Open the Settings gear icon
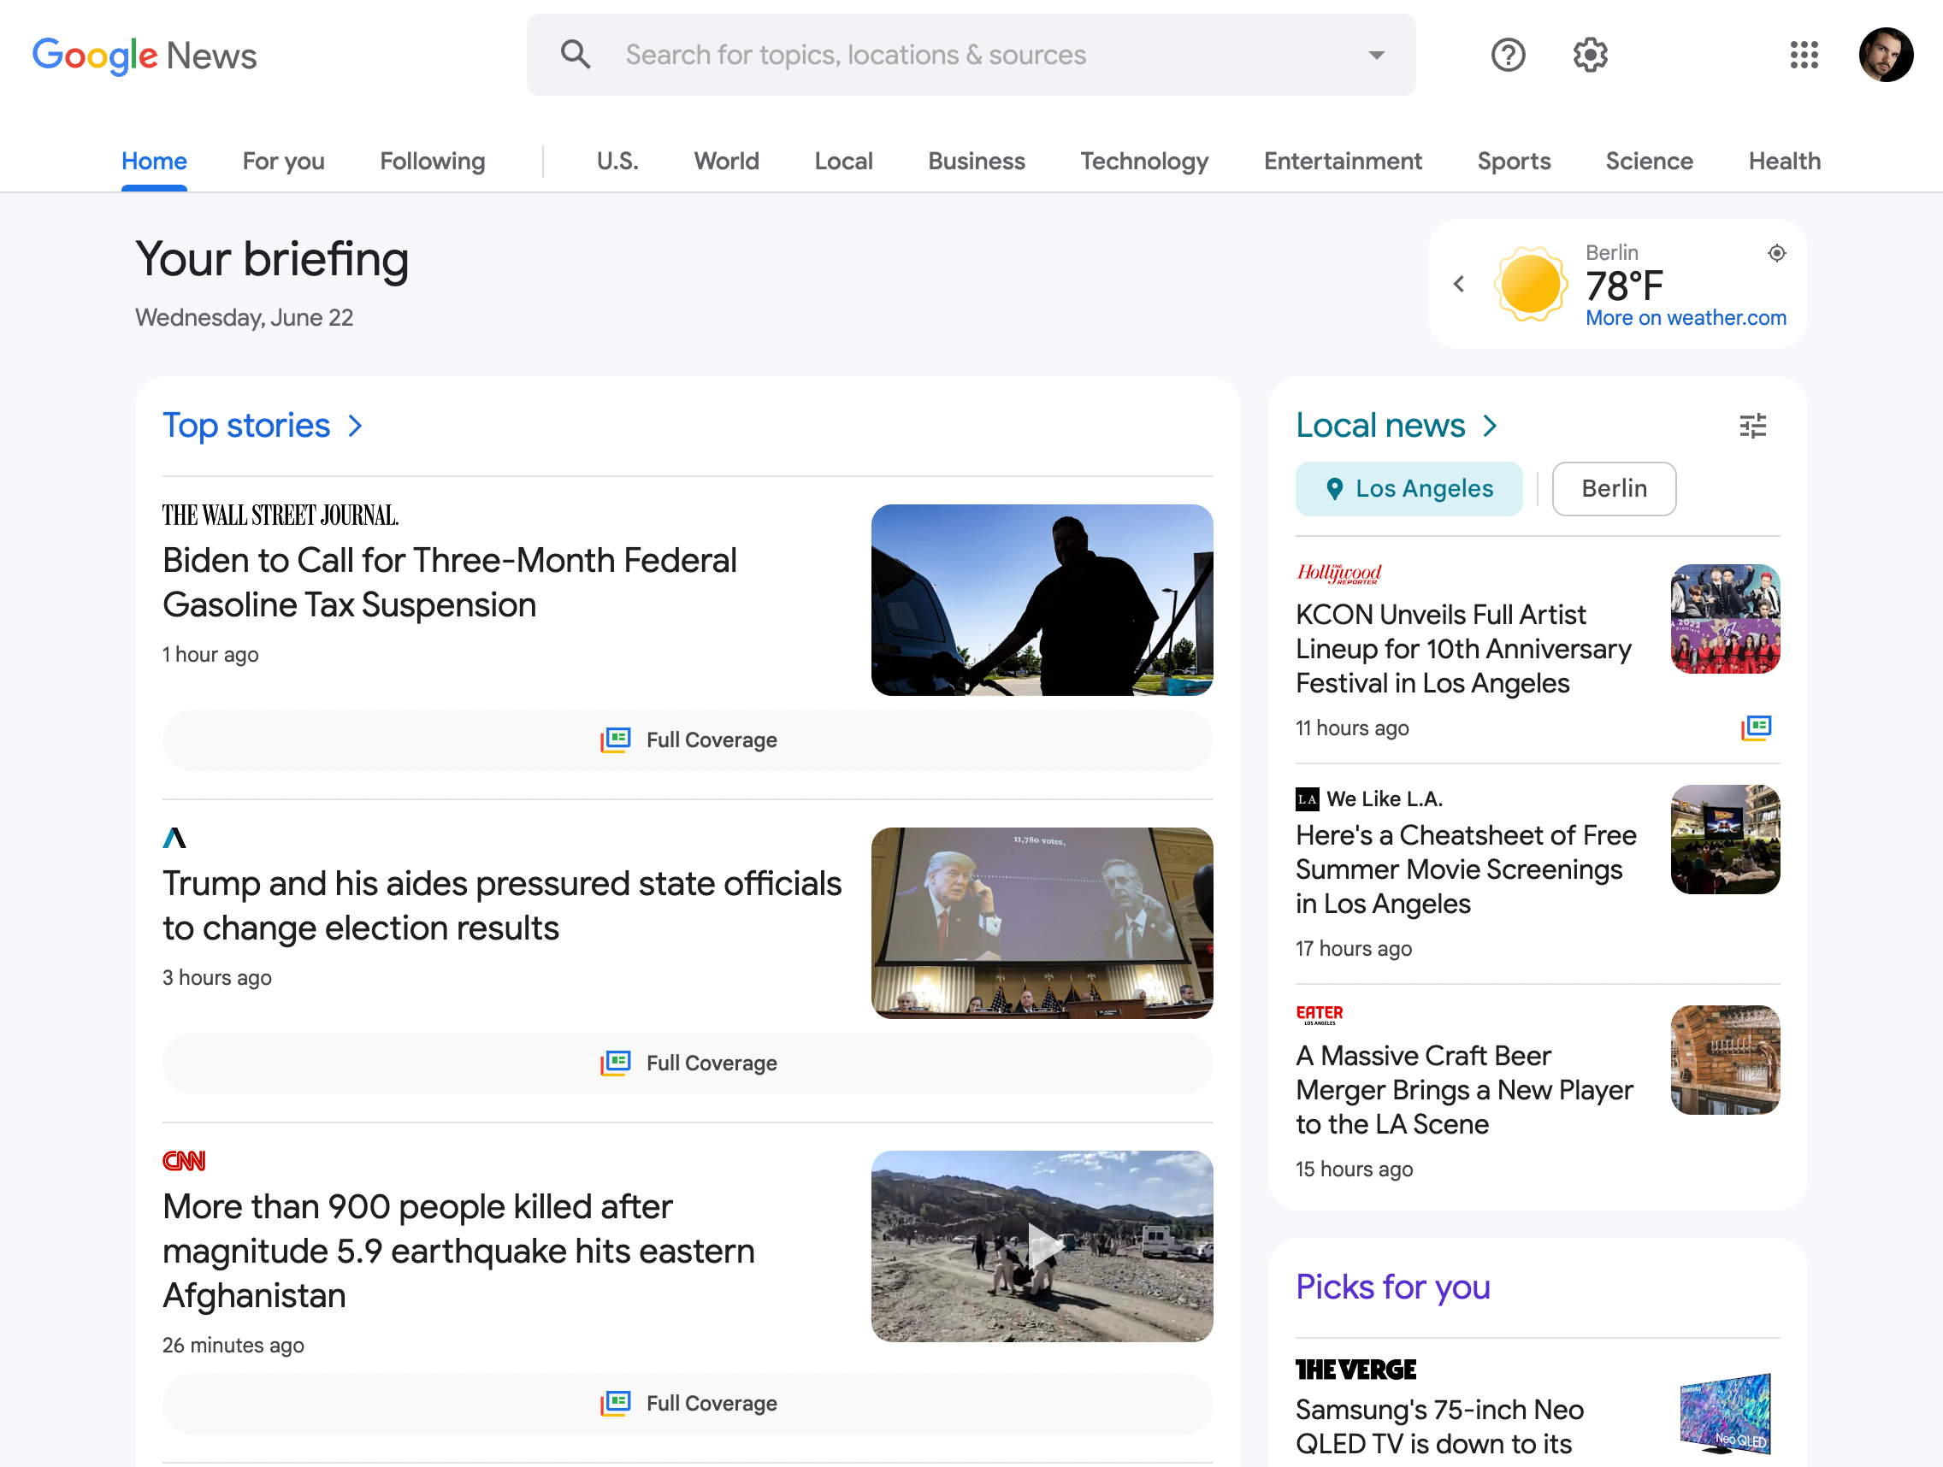Screen dimensions: 1943x1467 tap(1590, 55)
